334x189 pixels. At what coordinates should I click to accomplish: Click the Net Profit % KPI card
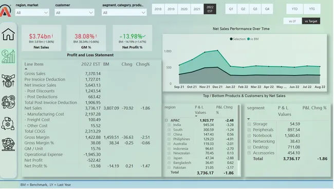tap(132, 38)
